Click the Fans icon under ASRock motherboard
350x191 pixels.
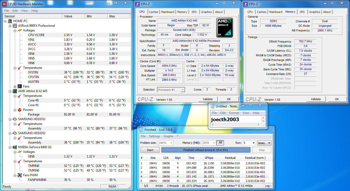click(20, 86)
